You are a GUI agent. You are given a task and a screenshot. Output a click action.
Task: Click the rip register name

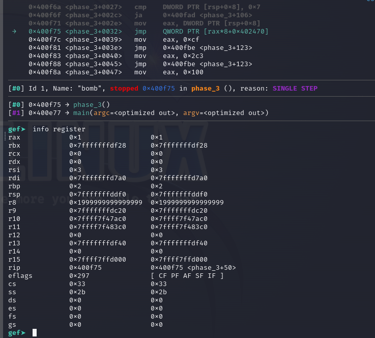(14, 267)
